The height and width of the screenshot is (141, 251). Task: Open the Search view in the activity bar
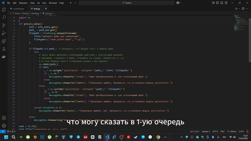pos(4,17)
